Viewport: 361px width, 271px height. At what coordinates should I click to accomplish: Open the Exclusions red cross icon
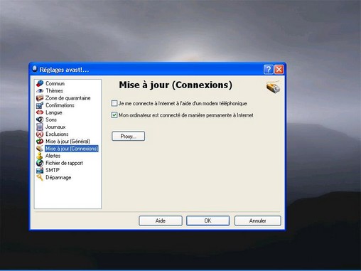[x=40, y=134]
